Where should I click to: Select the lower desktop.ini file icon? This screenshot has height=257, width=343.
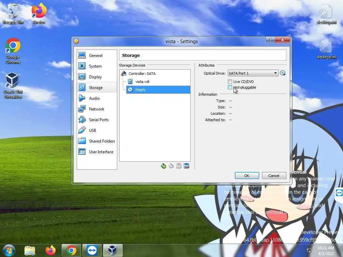pyautogui.click(x=326, y=49)
